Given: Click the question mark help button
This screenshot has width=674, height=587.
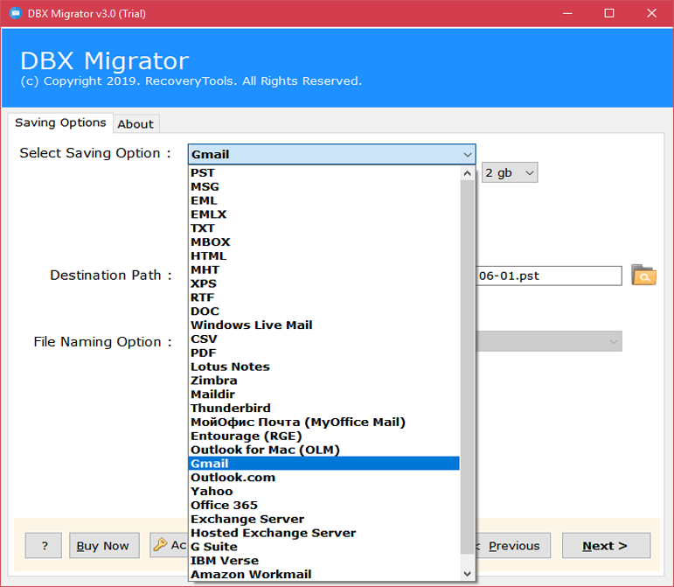Looking at the screenshot, I should (44, 546).
